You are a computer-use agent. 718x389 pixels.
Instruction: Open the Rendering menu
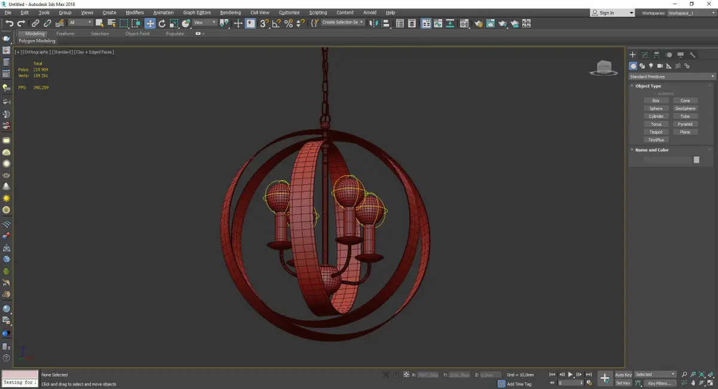click(x=230, y=13)
